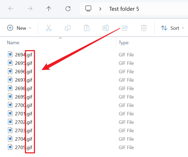Sort files by the Type column header
188x157 pixels.
pos(123,43)
